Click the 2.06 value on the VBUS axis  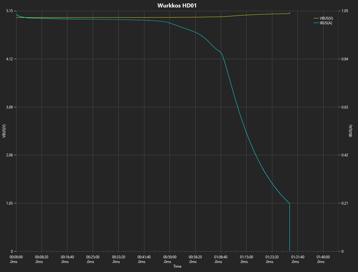[x=10, y=155]
